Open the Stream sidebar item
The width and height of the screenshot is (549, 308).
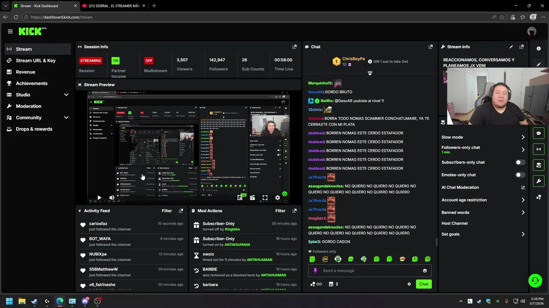click(38, 49)
